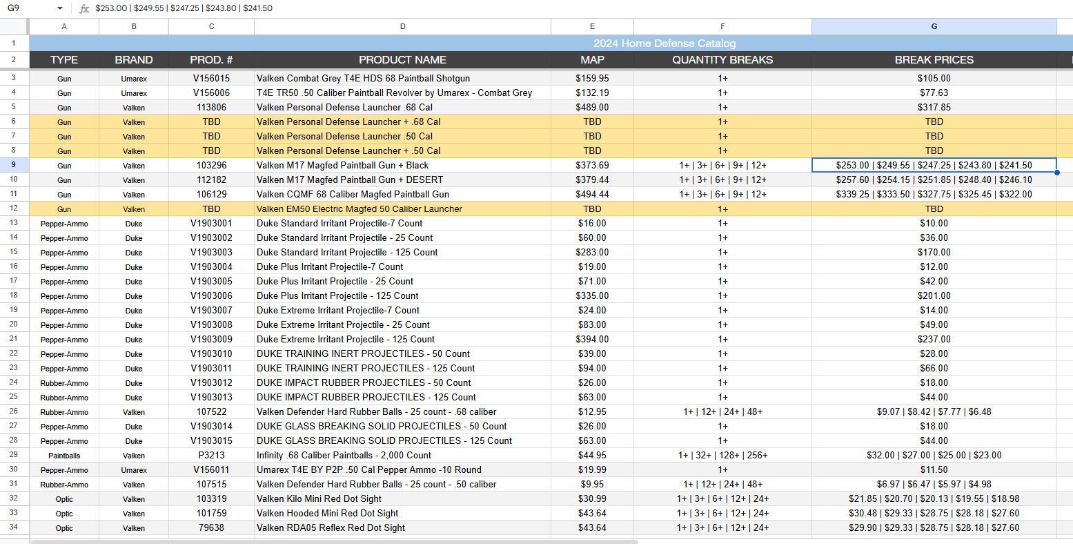This screenshot has height=544, width=1073.
Task: Select column G header
Action: (934, 26)
